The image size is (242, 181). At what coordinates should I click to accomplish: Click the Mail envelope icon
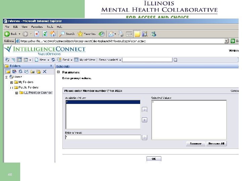(x=111, y=34)
